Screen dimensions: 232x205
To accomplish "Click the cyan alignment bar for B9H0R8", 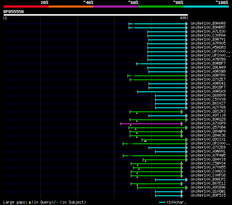I will click(157, 24).
